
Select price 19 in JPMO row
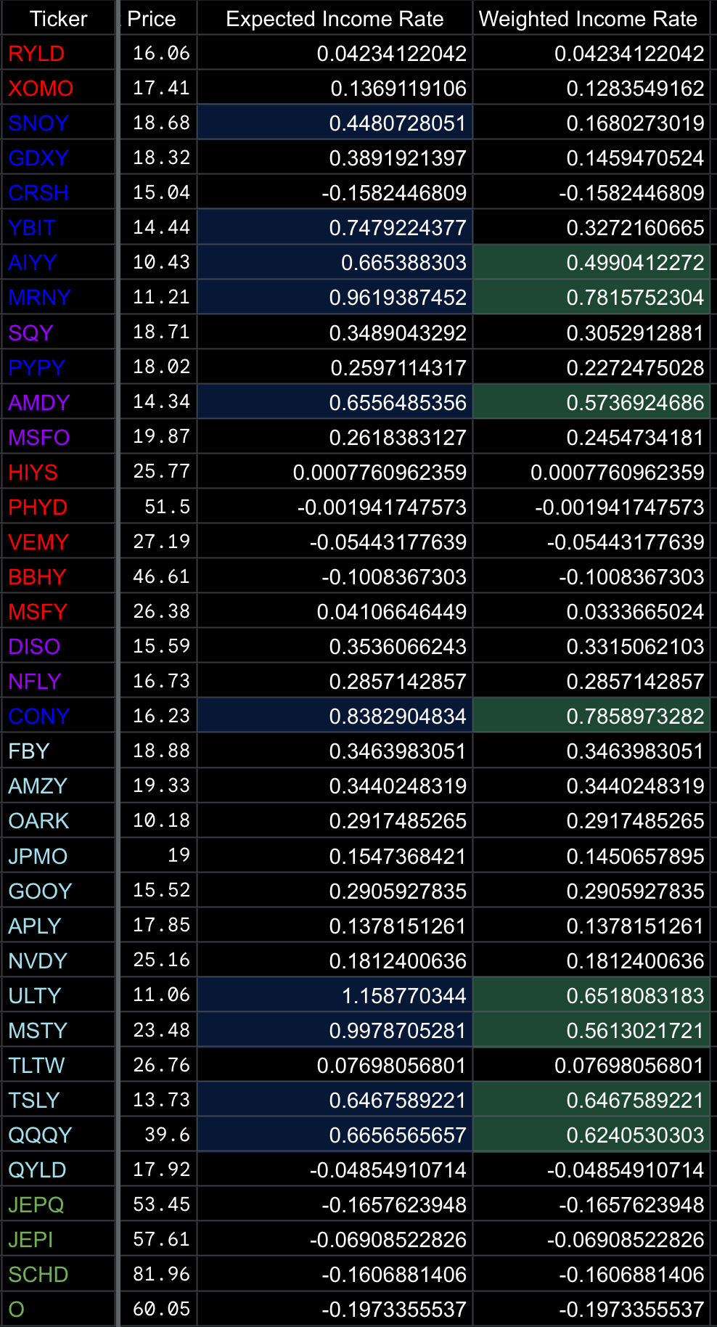click(158, 856)
